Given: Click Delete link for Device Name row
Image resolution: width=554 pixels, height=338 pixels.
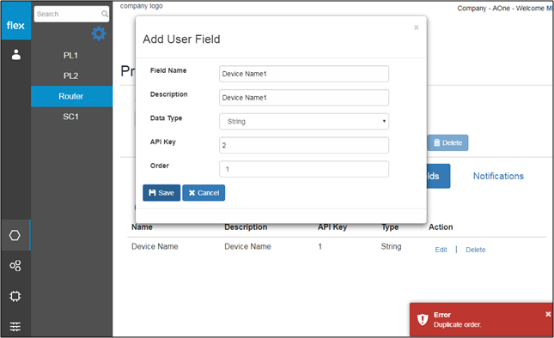Looking at the screenshot, I should 476,250.
